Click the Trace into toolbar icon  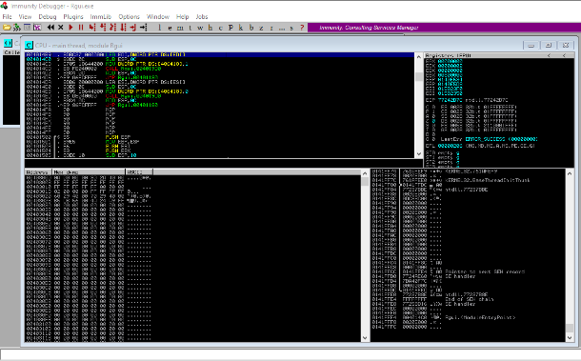pos(113,28)
